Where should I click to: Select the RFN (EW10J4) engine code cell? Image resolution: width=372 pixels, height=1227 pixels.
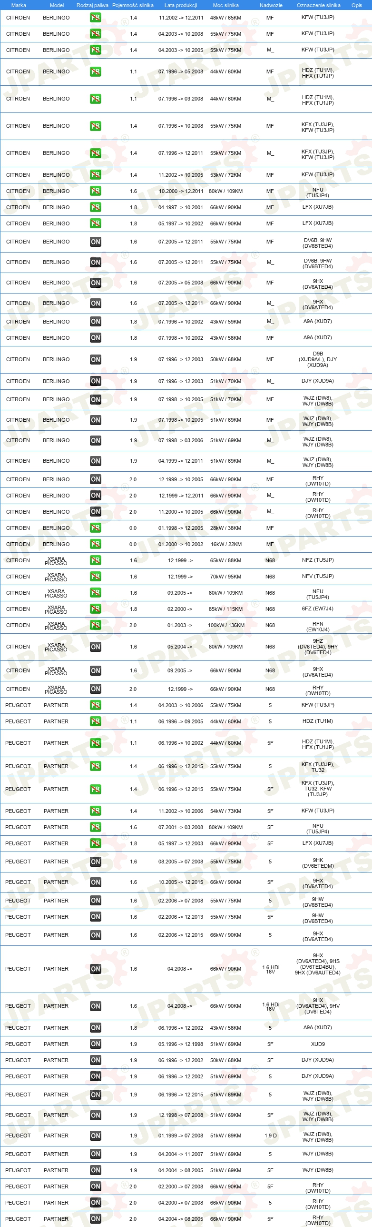click(318, 626)
